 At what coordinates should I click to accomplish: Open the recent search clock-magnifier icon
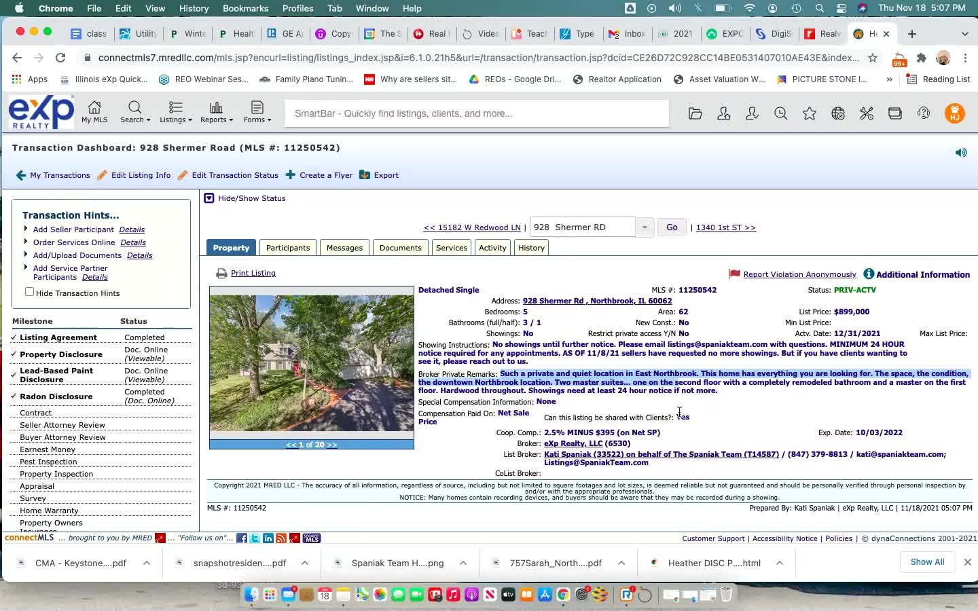pos(781,113)
